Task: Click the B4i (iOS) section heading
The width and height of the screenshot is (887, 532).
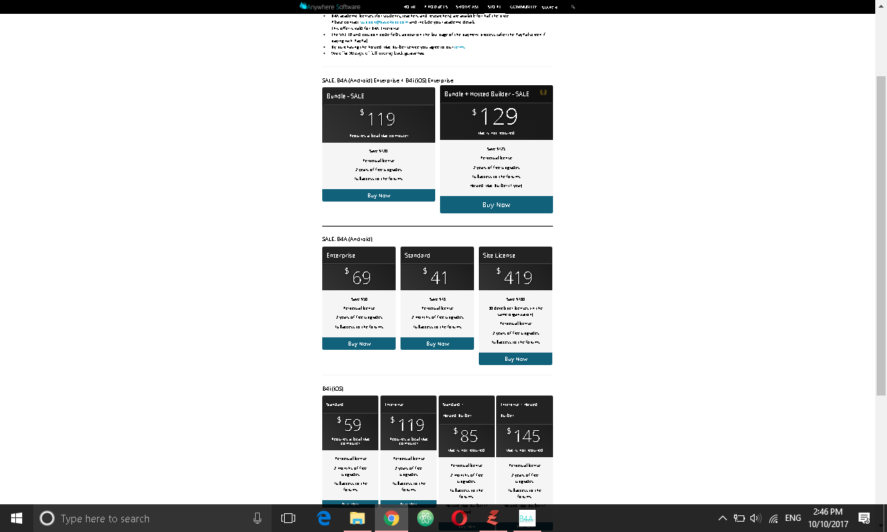Action: point(333,389)
